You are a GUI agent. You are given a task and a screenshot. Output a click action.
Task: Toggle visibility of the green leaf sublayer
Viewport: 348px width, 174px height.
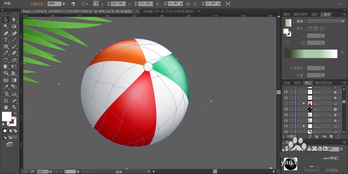[286, 132]
